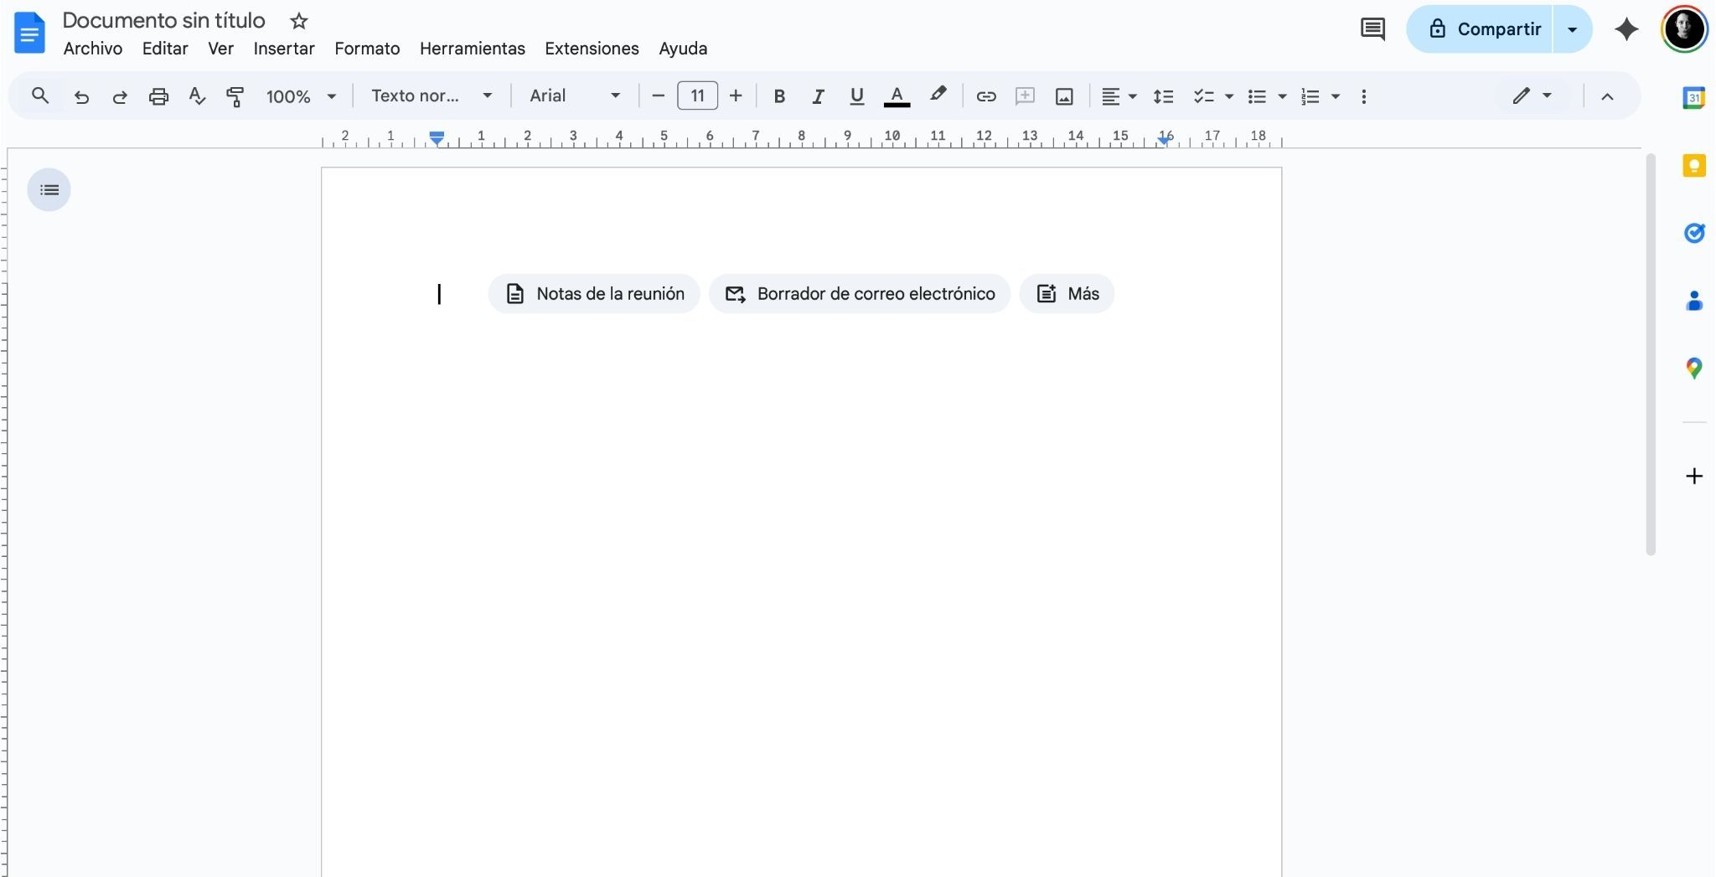The height and width of the screenshot is (877, 1716).
Task: Decrease font size with minus button
Action: pos(659,96)
